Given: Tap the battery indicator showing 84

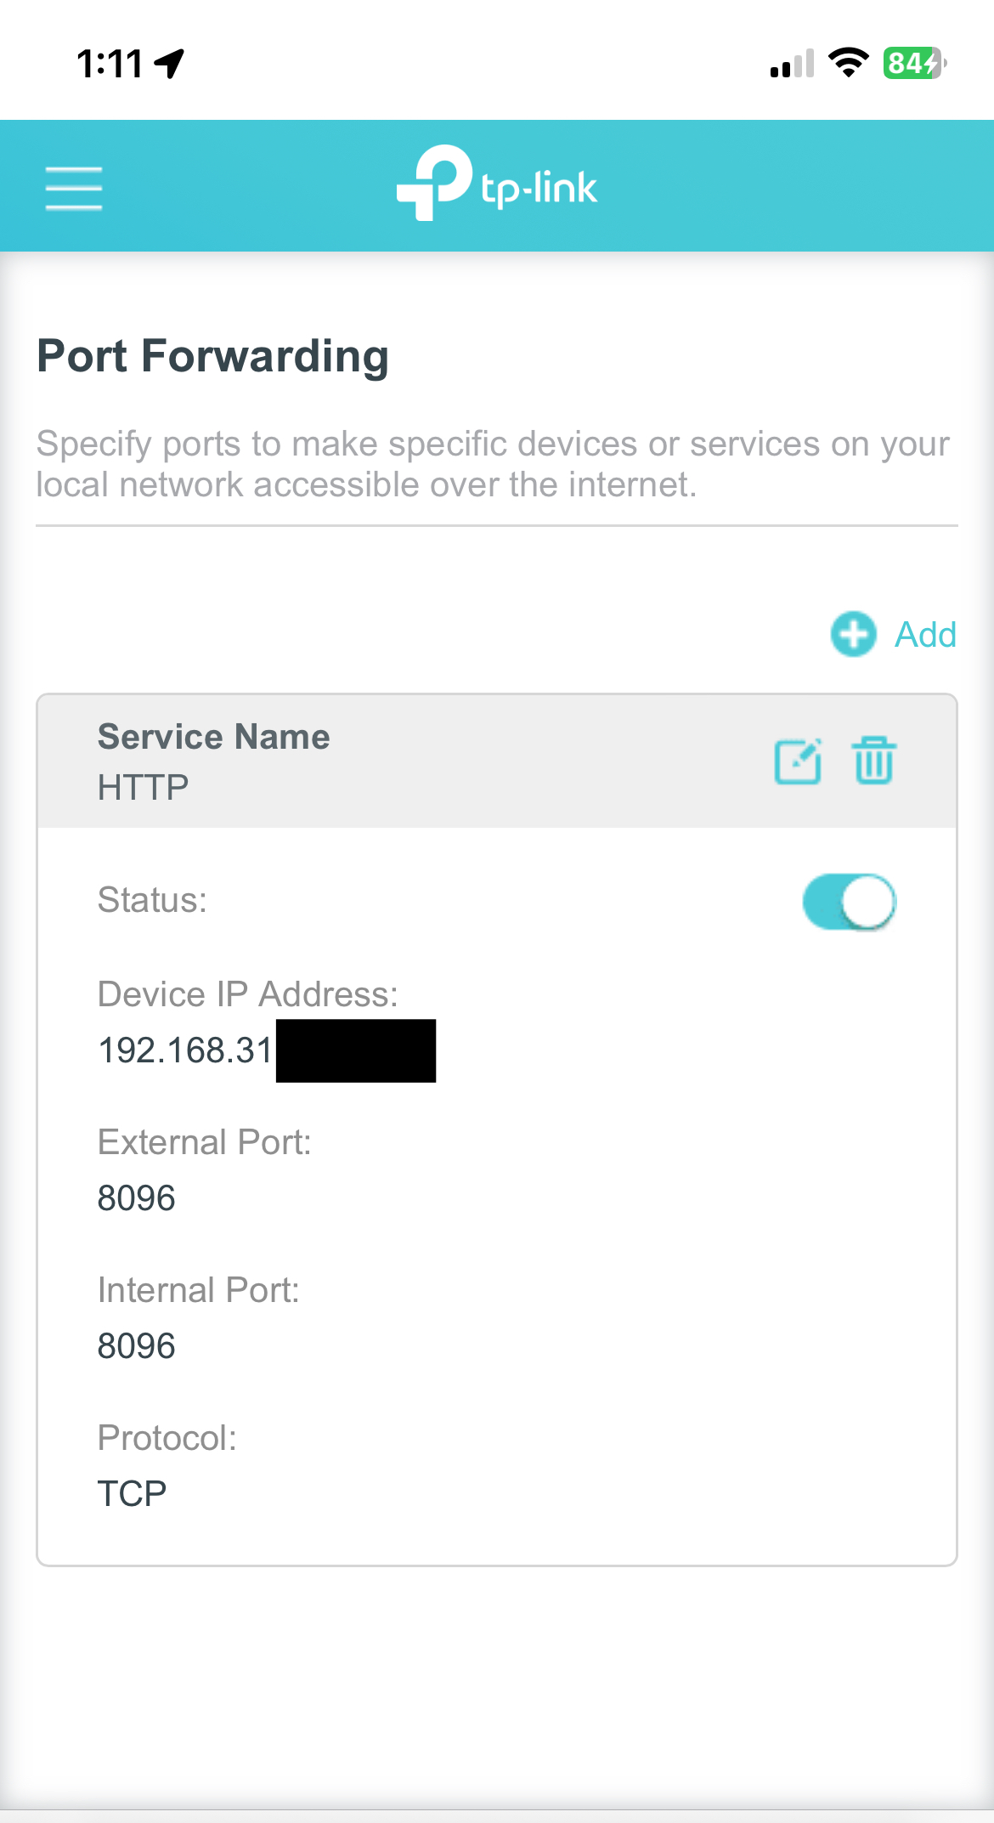Looking at the screenshot, I should [x=914, y=63].
